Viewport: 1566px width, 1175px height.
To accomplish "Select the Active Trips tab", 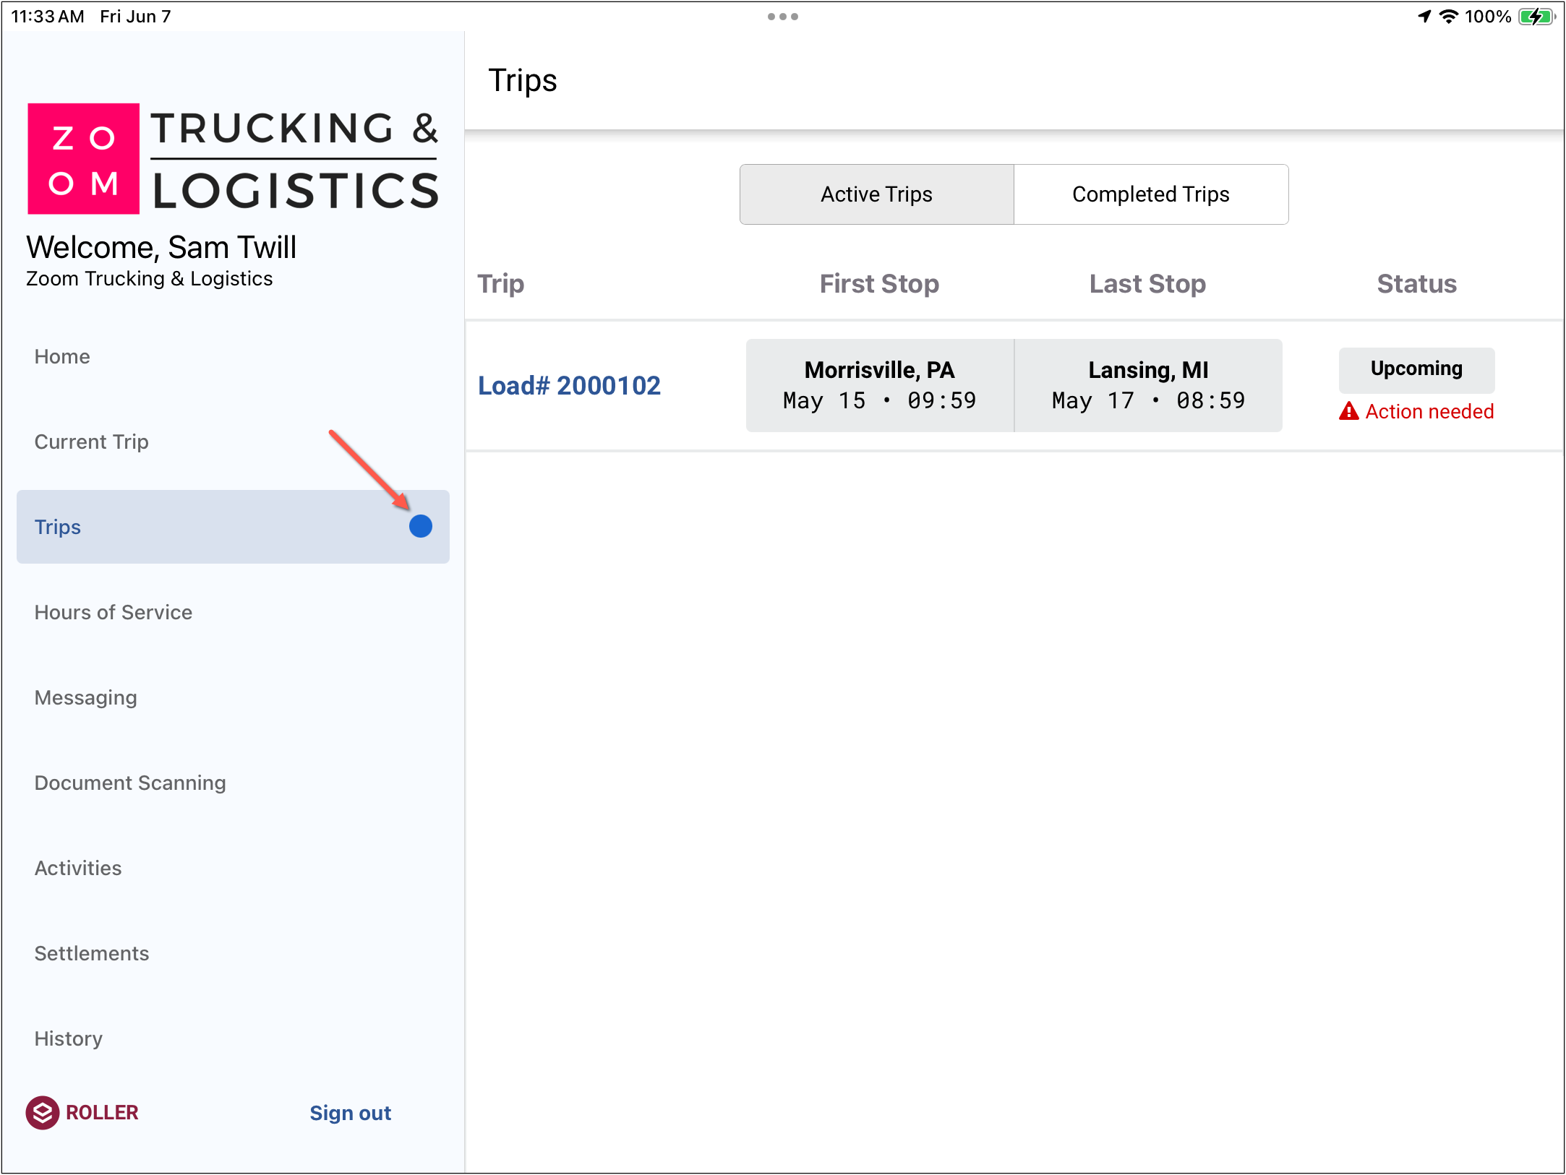I will point(876,194).
